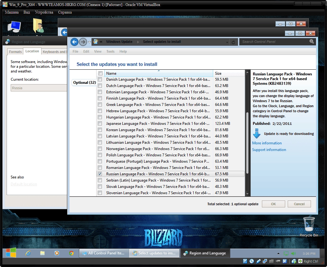Screen dimensions: 327x267
Task: Click the green volume tray icon
Action: pyautogui.click(x=294, y=254)
